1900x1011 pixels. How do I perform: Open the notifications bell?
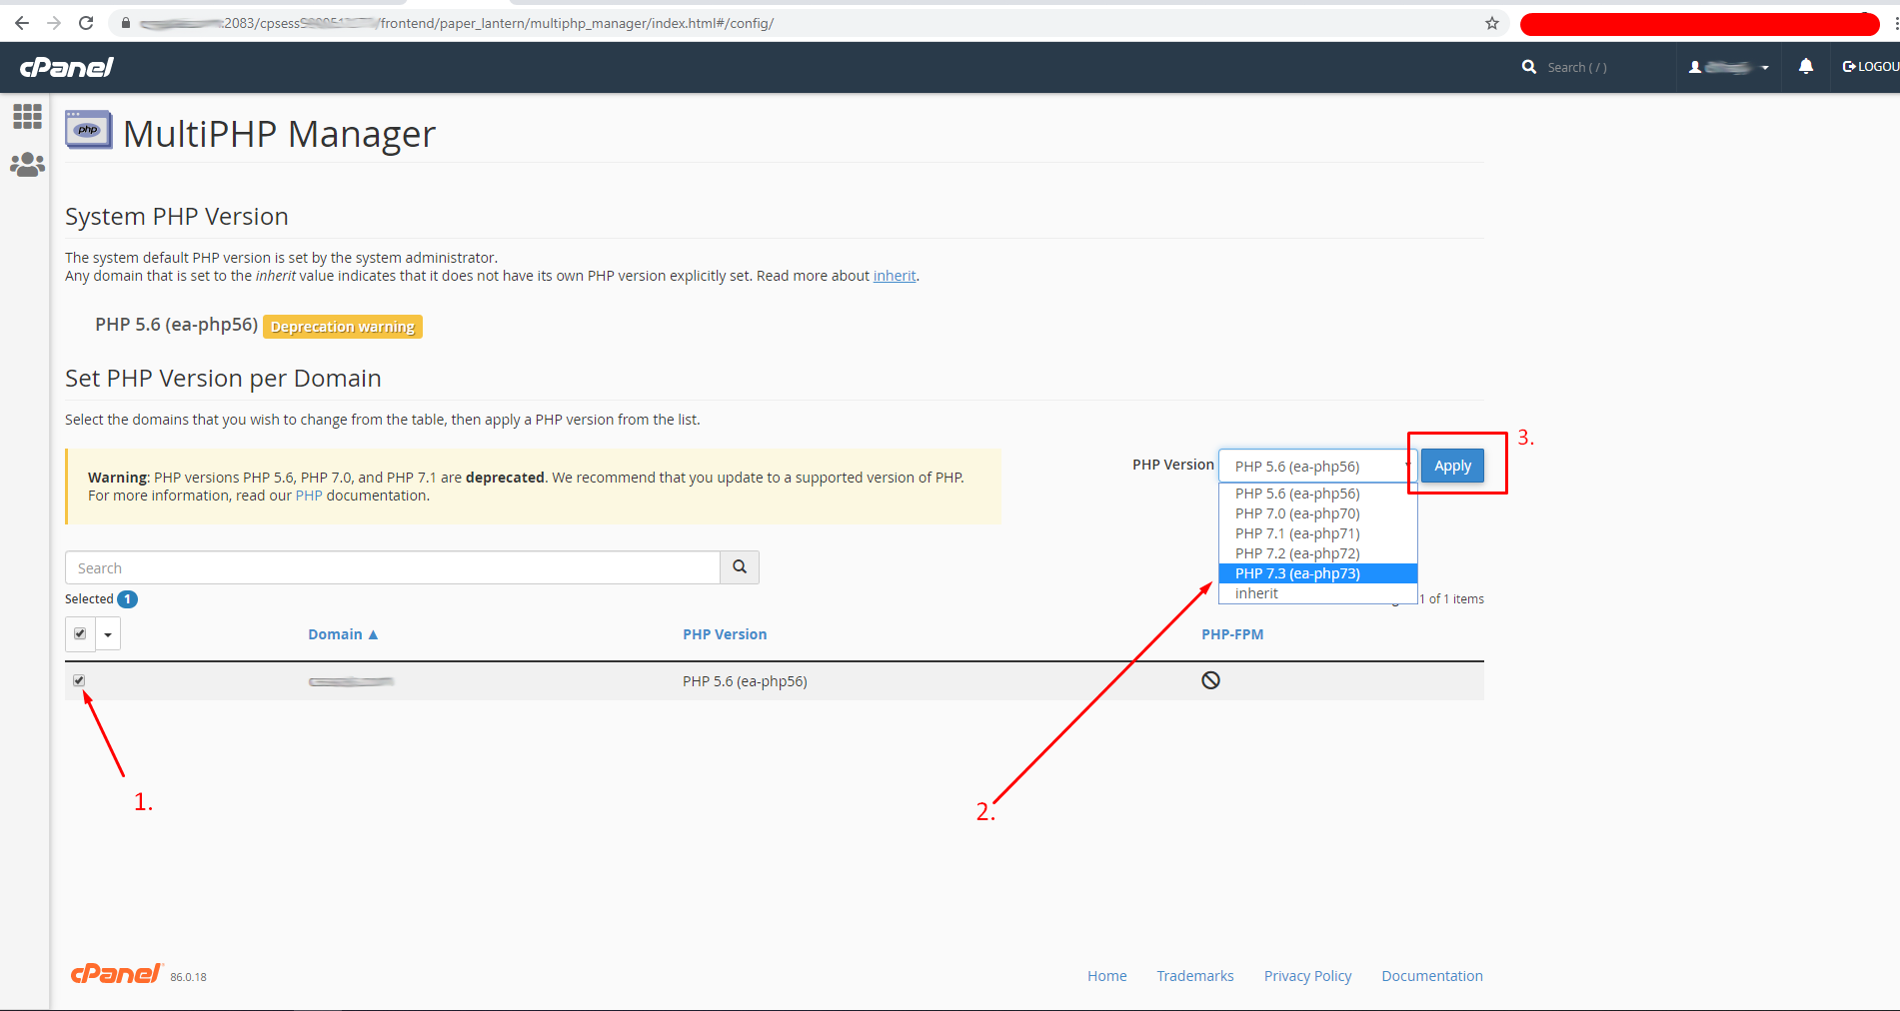tap(1806, 66)
